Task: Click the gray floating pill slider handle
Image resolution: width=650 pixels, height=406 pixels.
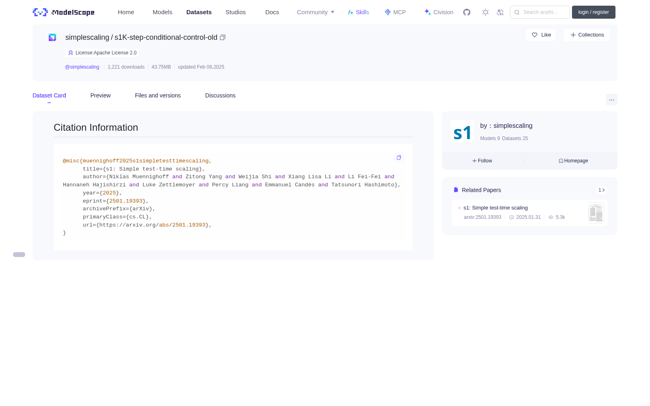Action: pos(19,255)
